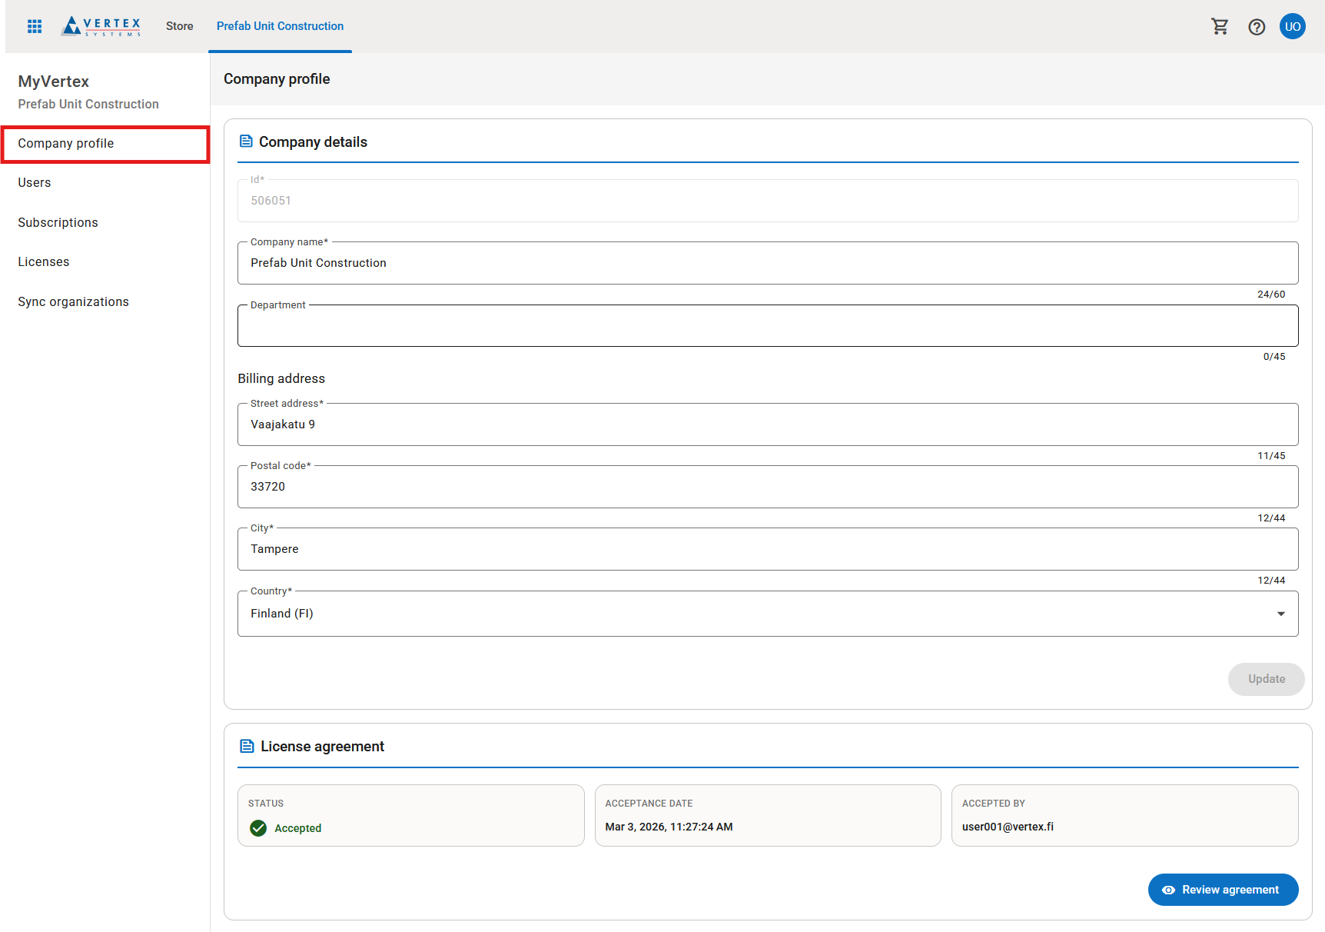Viewport: 1325px width, 932px height.
Task: Select the Prefab Unit Construction tab
Action: [280, 26]
